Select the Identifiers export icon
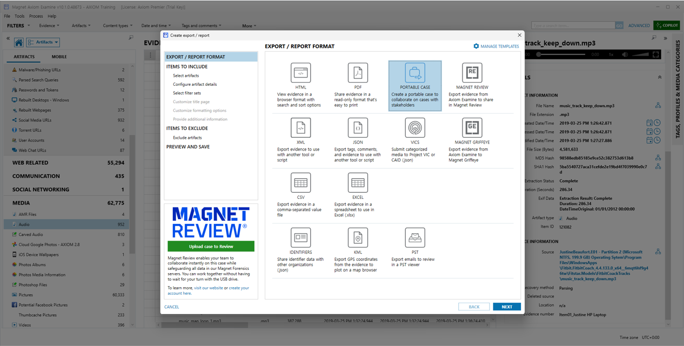 coord(301,238)
